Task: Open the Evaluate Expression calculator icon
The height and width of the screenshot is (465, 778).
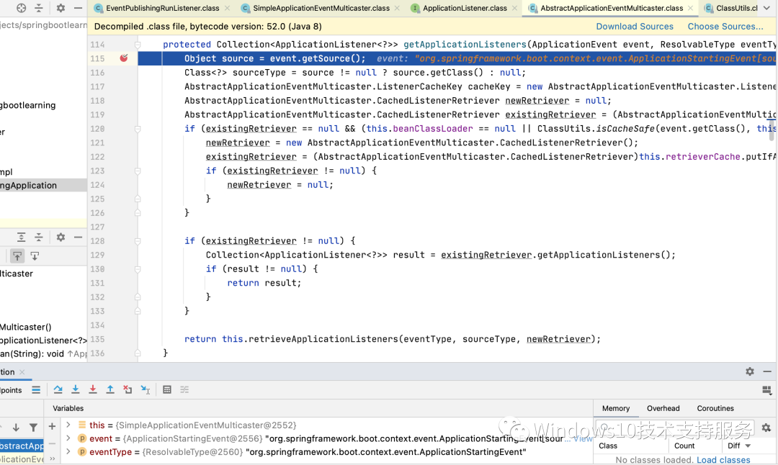Action: [x=167, y=389]
